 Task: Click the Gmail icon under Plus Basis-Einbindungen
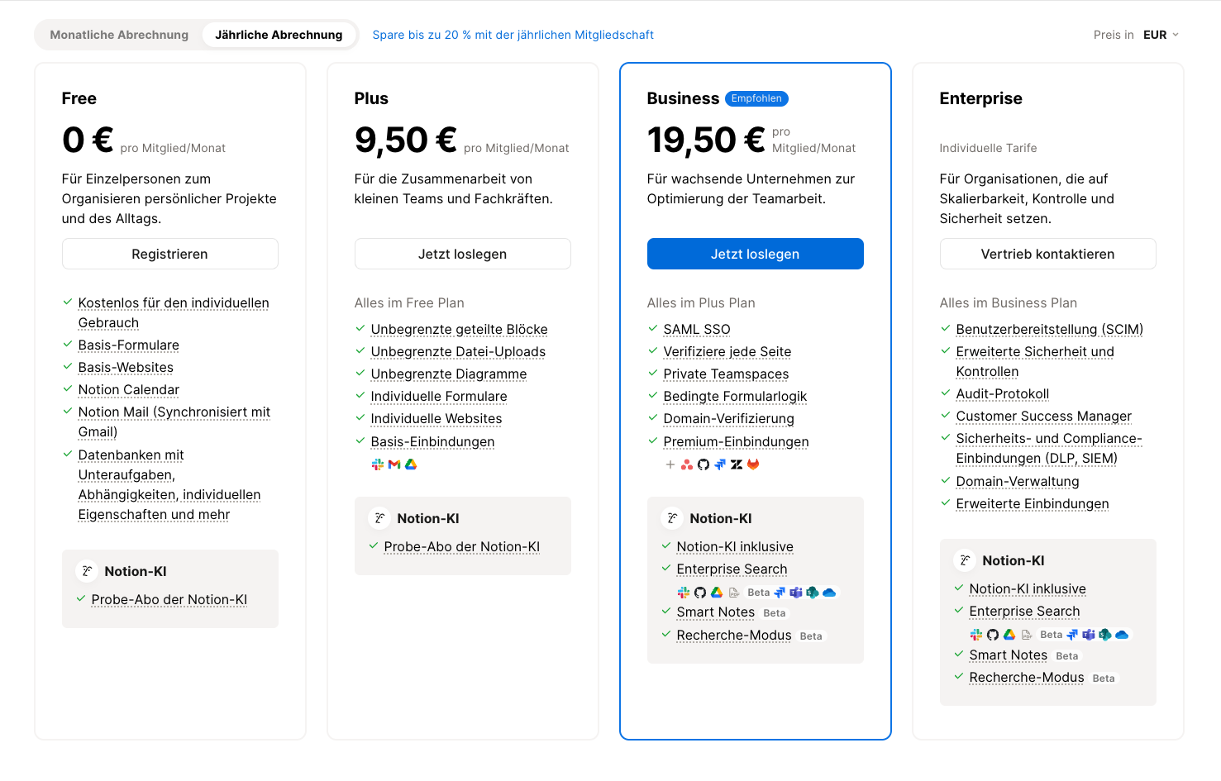point(394,464)
